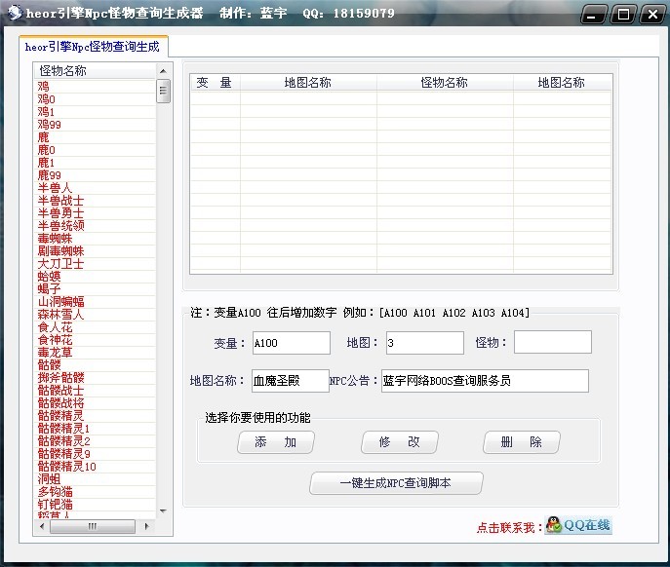Select 半兽人 in the monster list
The height and width of the screenshot is (567, 670).
55,188
